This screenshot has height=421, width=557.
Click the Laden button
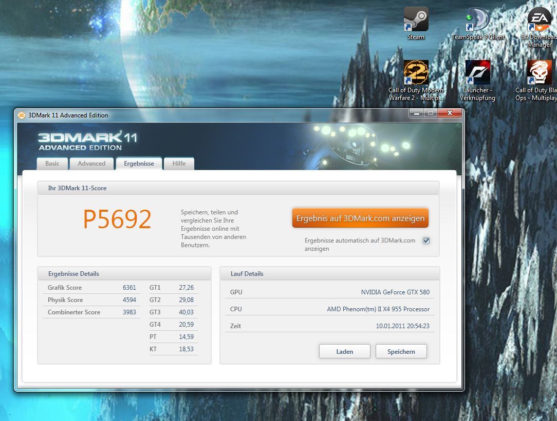click(x=345, y=352)
